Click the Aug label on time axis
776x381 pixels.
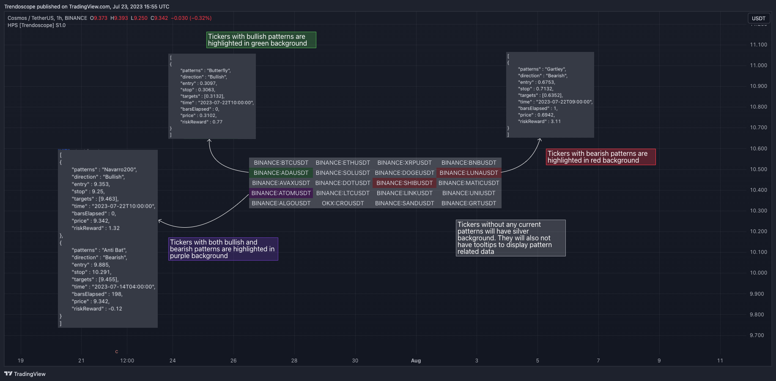coord(416,361)
